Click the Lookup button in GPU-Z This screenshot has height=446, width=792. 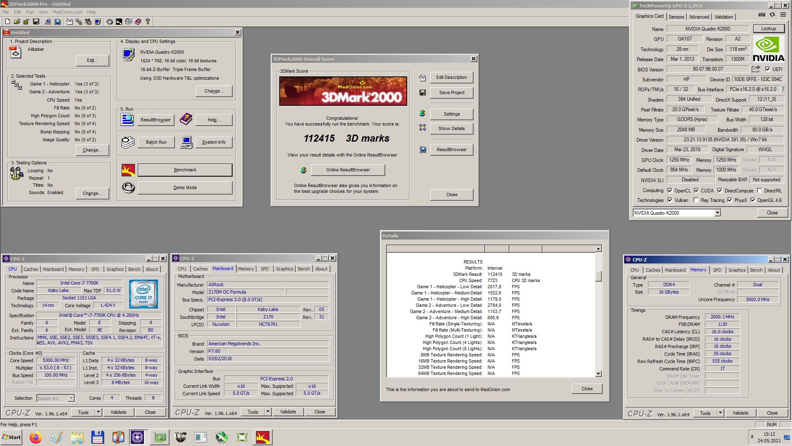coord(768,28)
